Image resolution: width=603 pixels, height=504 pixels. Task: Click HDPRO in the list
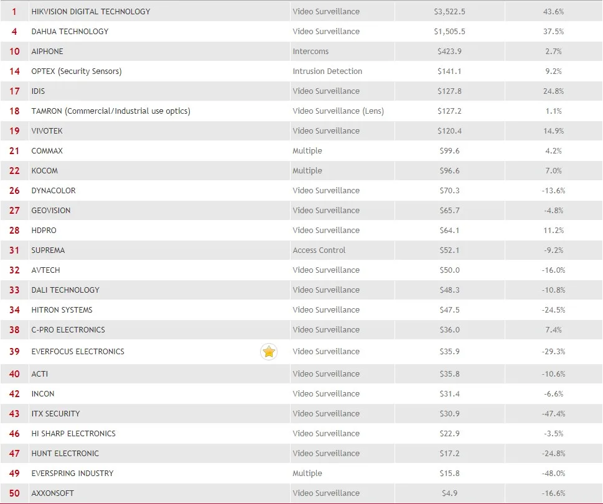point(44,231)
